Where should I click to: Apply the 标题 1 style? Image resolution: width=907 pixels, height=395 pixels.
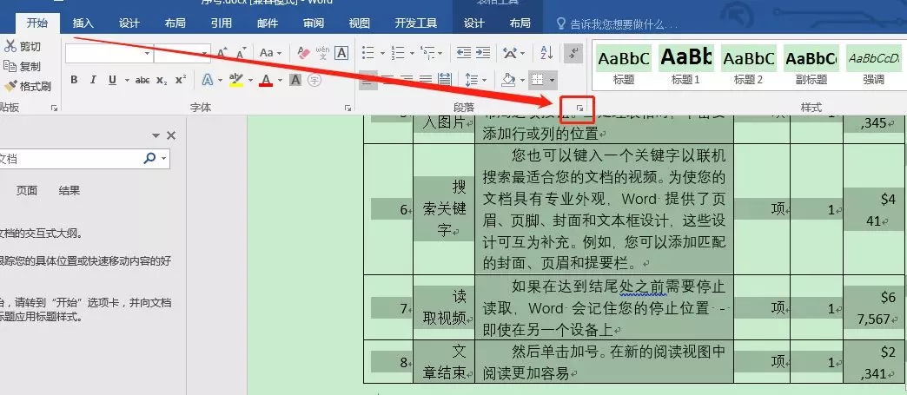pyautogui.click(x=685, y=65)
